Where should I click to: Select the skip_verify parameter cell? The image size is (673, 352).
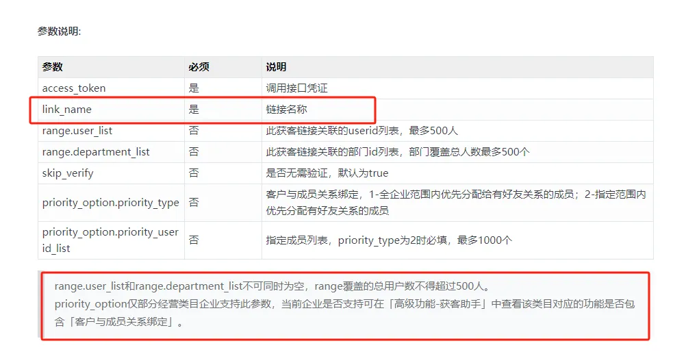tap(68, 173)
